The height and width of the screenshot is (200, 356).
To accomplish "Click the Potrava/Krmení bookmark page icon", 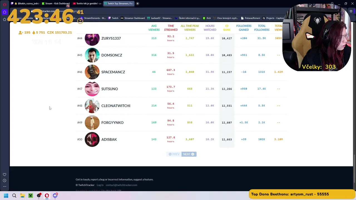I will click(x=242, y=18).
